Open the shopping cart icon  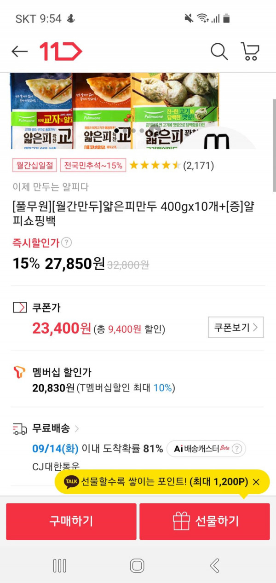250,52
